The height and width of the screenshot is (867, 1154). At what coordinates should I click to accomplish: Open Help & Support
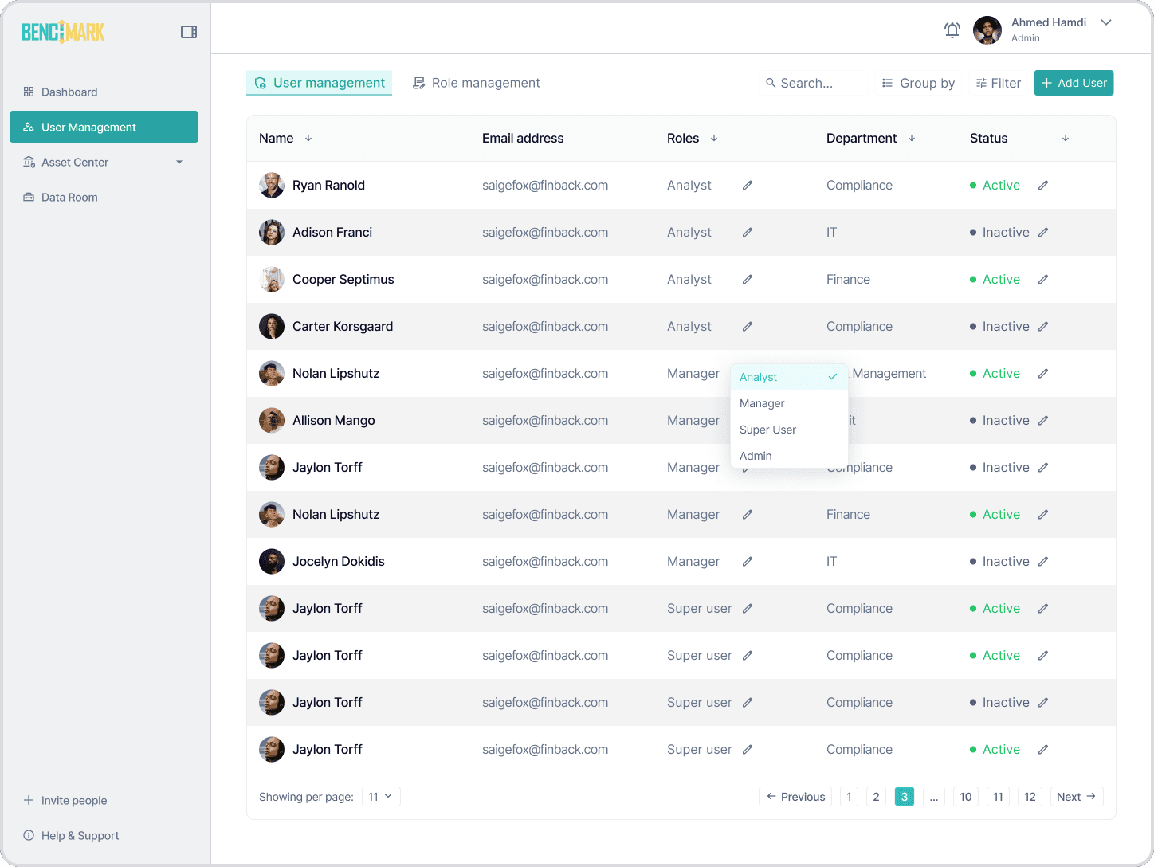coord(72,835)
